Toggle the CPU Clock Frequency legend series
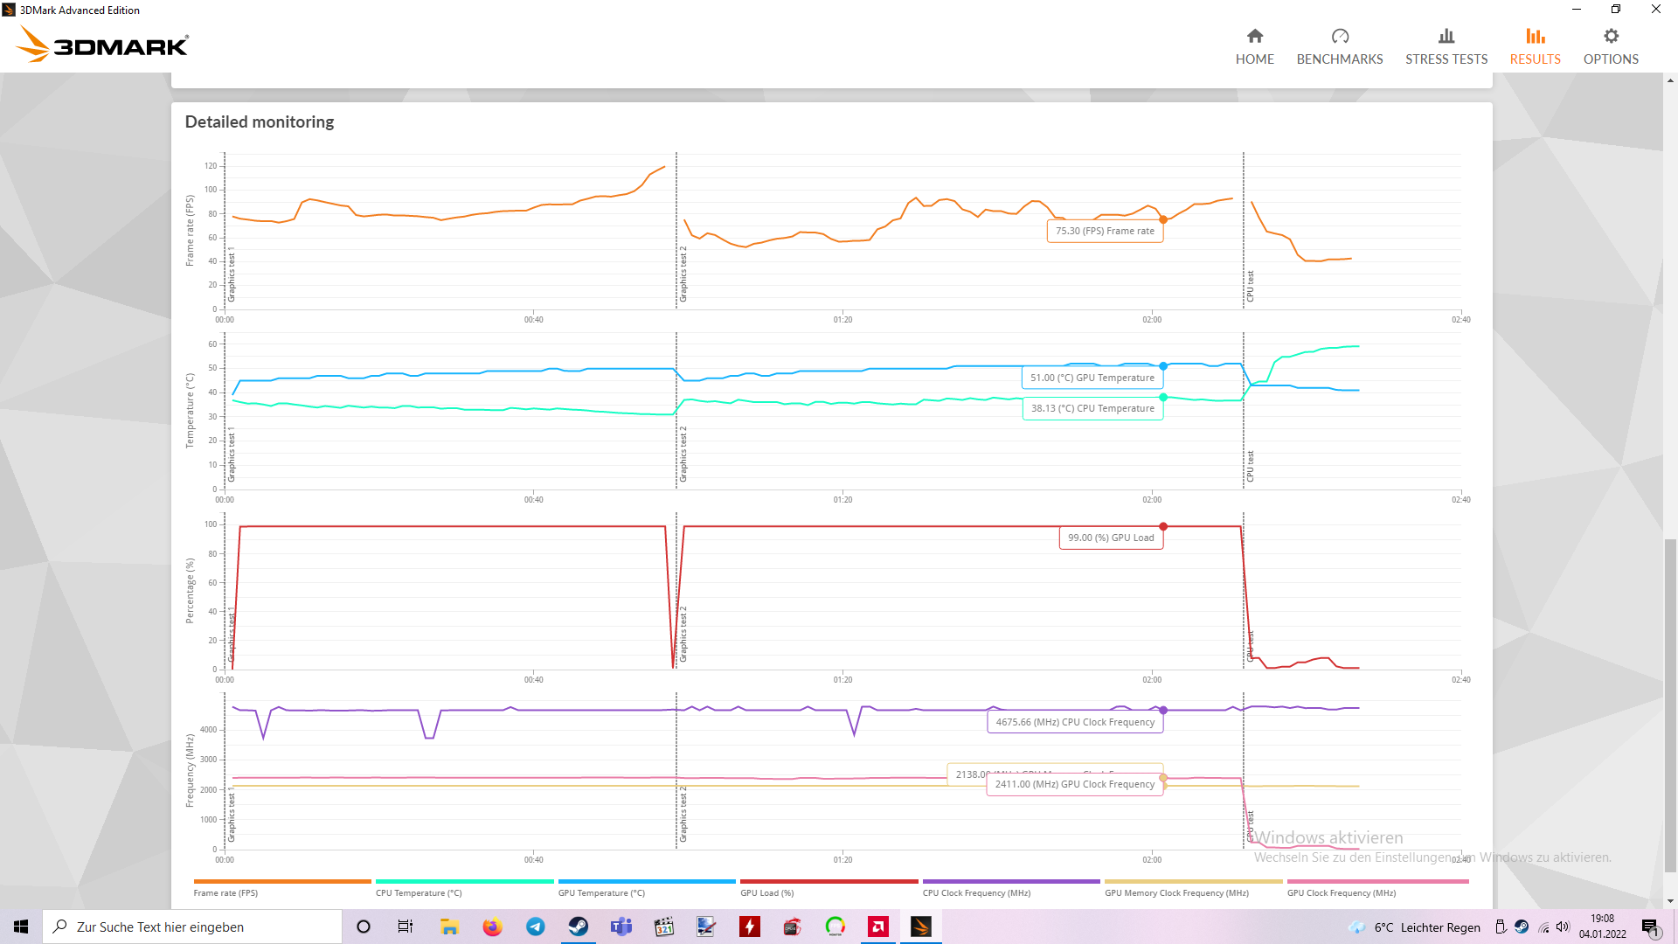1678x944 pixels. tap(976, 892)
